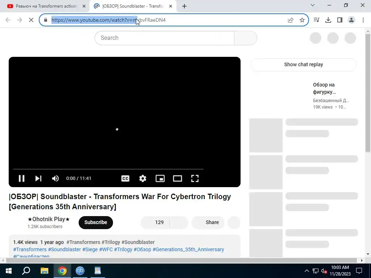Open qBittorrent from taskbar

(x=80, y=271)
